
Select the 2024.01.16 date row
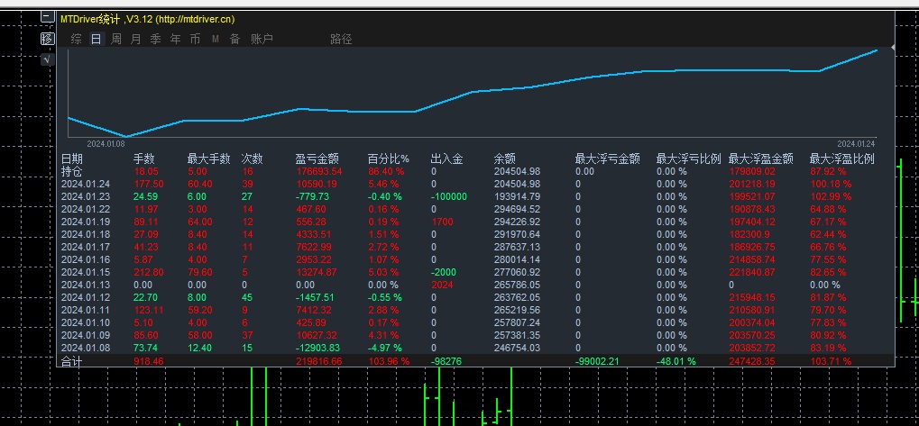(x=86, y=259)
